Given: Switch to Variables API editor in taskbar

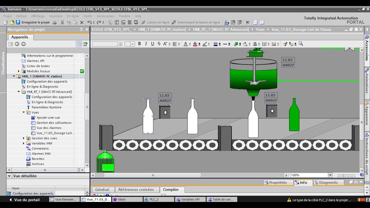Looking at the screenshot, I should coord(190,200).
